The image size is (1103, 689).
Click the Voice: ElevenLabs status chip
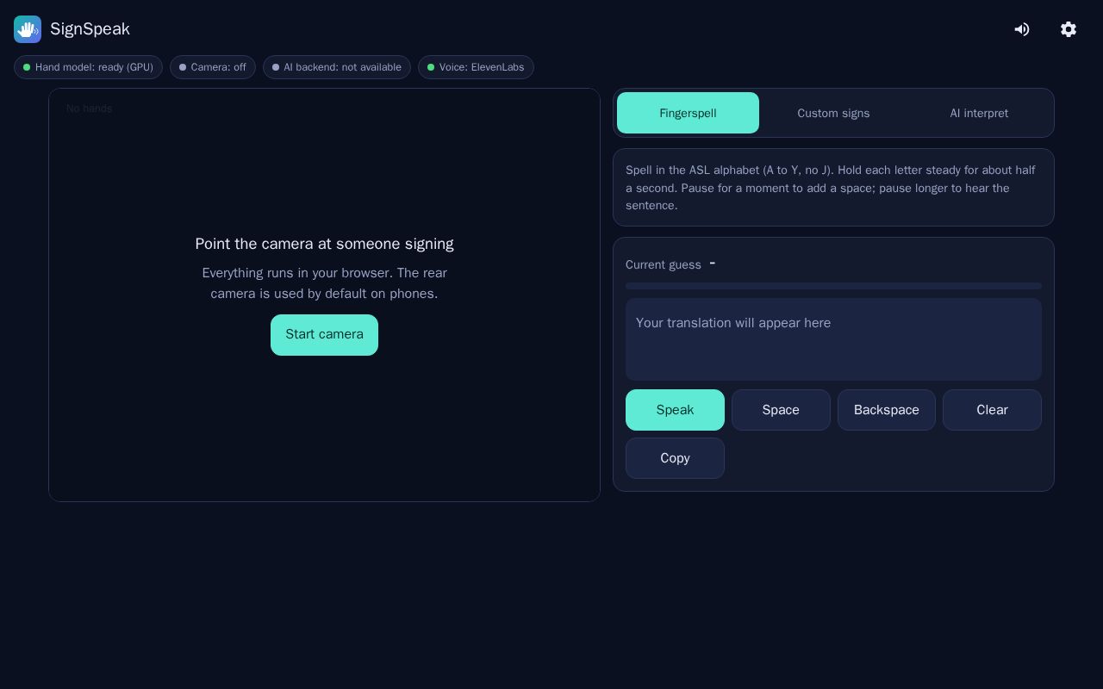(476, 67)
